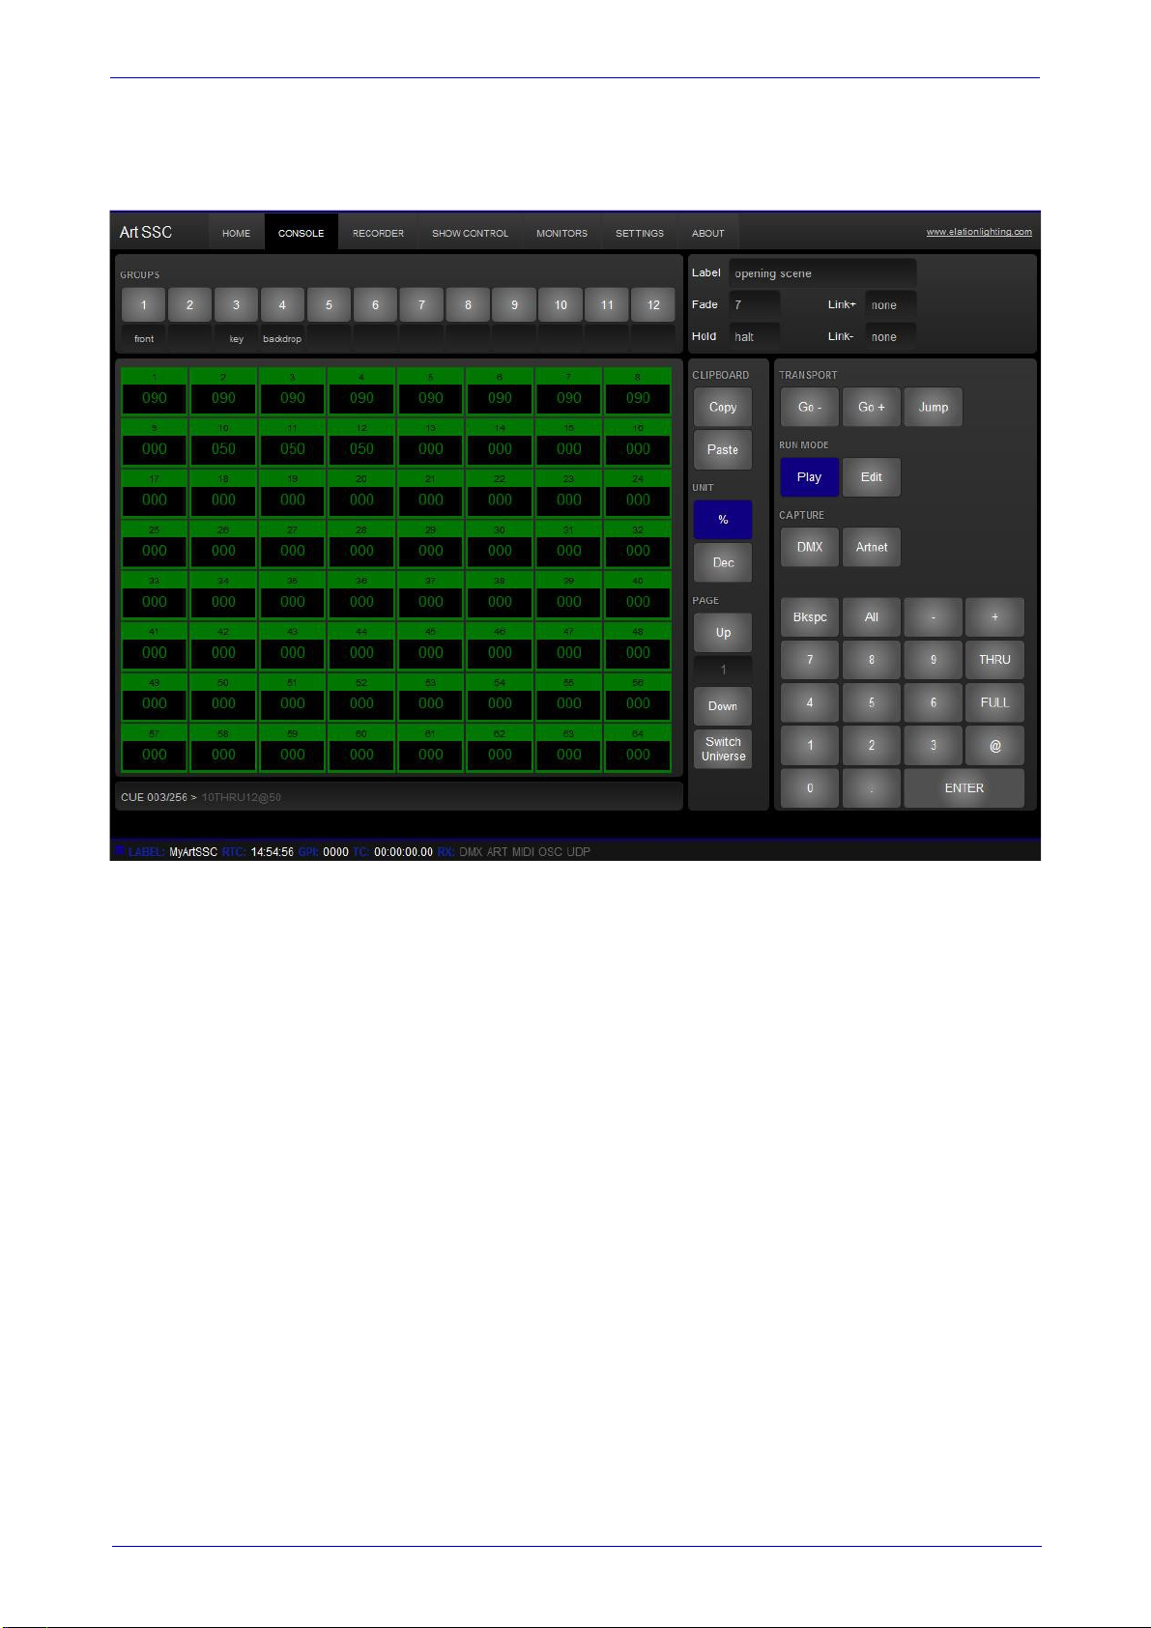Click the @ keypad key
The height and width of the screenshot is (1628, 1151).
pos(994,745)
